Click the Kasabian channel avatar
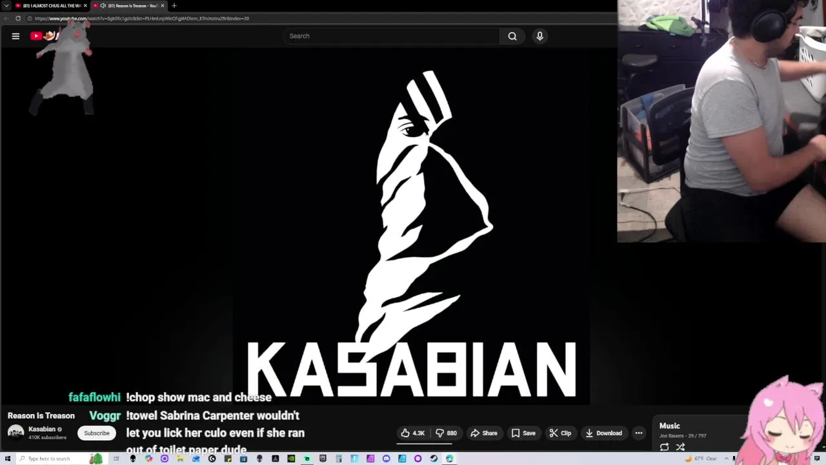The height and width of the screenshot is (465, 826). pyautogui.click(x=15, y=433)
